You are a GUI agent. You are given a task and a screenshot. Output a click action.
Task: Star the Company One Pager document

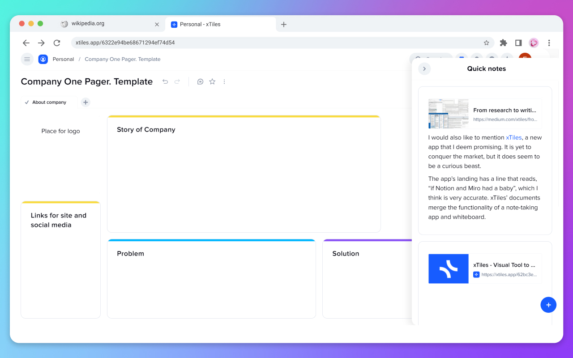tap(212, 81)
